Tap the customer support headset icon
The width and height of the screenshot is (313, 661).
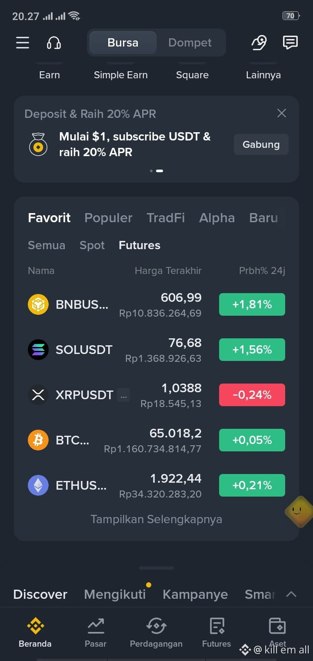point(54,43)
